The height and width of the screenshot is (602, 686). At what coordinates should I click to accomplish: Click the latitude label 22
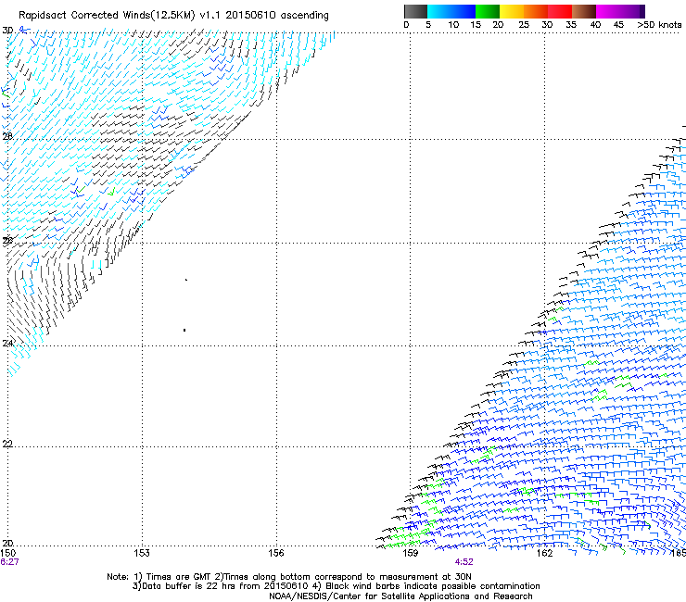pos(7,444)
